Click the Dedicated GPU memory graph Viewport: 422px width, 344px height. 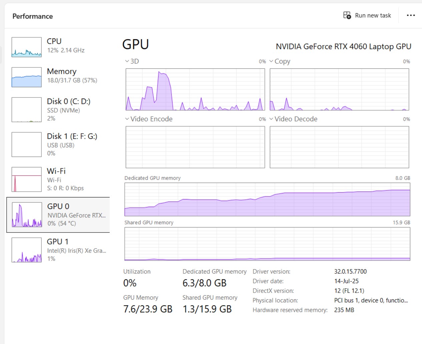click(267, 199)
